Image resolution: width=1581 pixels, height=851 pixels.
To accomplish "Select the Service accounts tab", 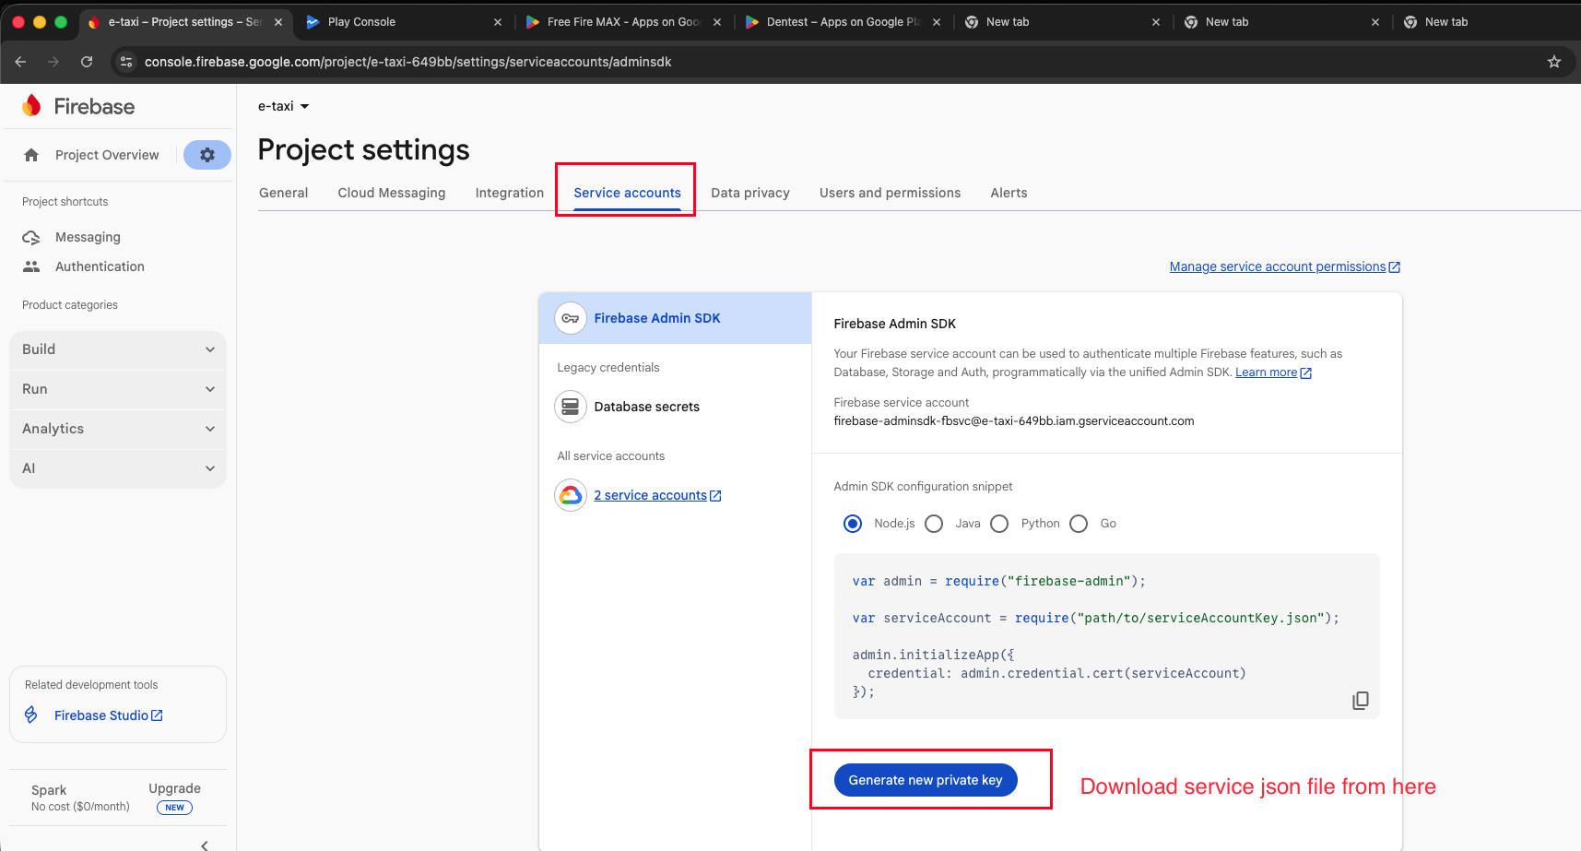I will pos(627,193).
